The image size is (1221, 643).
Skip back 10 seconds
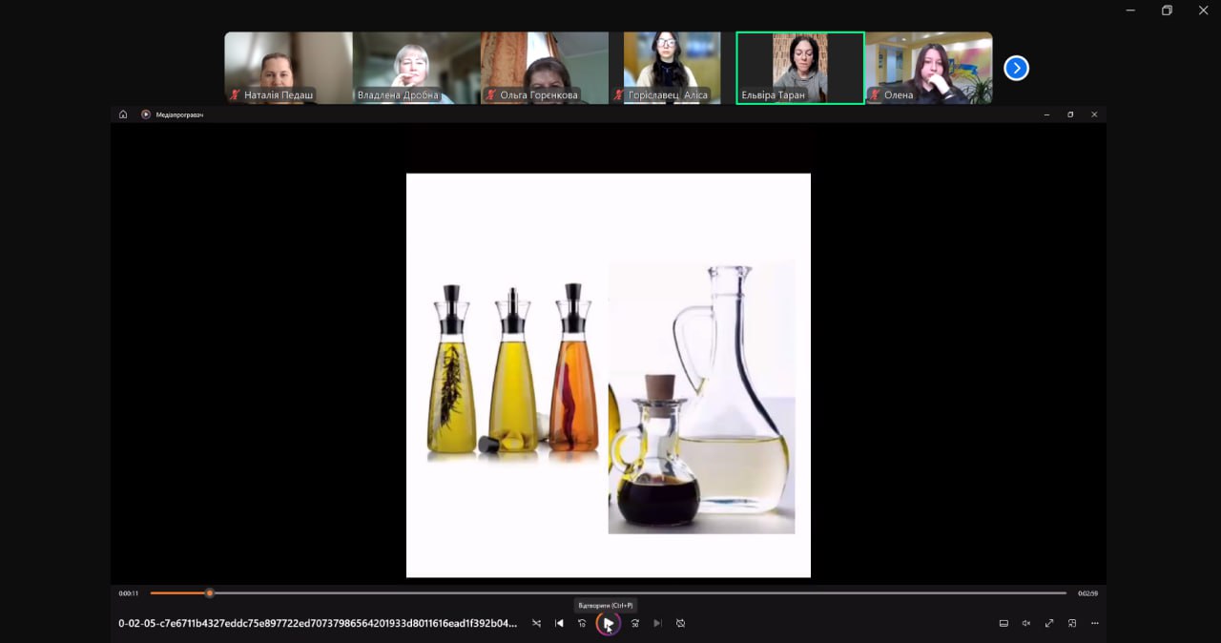tap(582, 623)
